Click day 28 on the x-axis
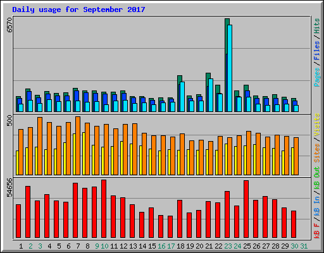The height and width of the screenshot is (253, 324). pos(275,246)
